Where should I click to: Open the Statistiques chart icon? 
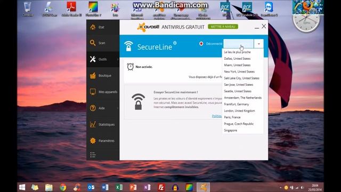click(x=93, y=124)
